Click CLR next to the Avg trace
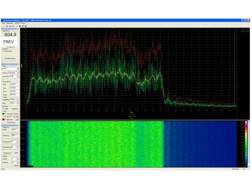 click(17, 117)
